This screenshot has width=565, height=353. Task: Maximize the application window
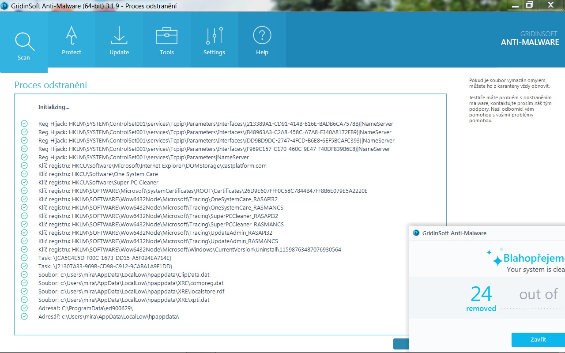tap(530, 5)
